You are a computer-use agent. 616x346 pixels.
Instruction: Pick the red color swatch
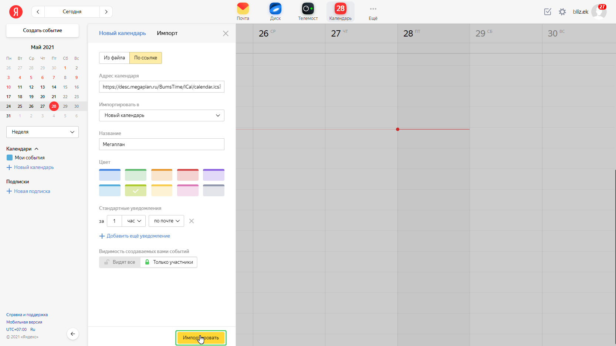[188, 175]
